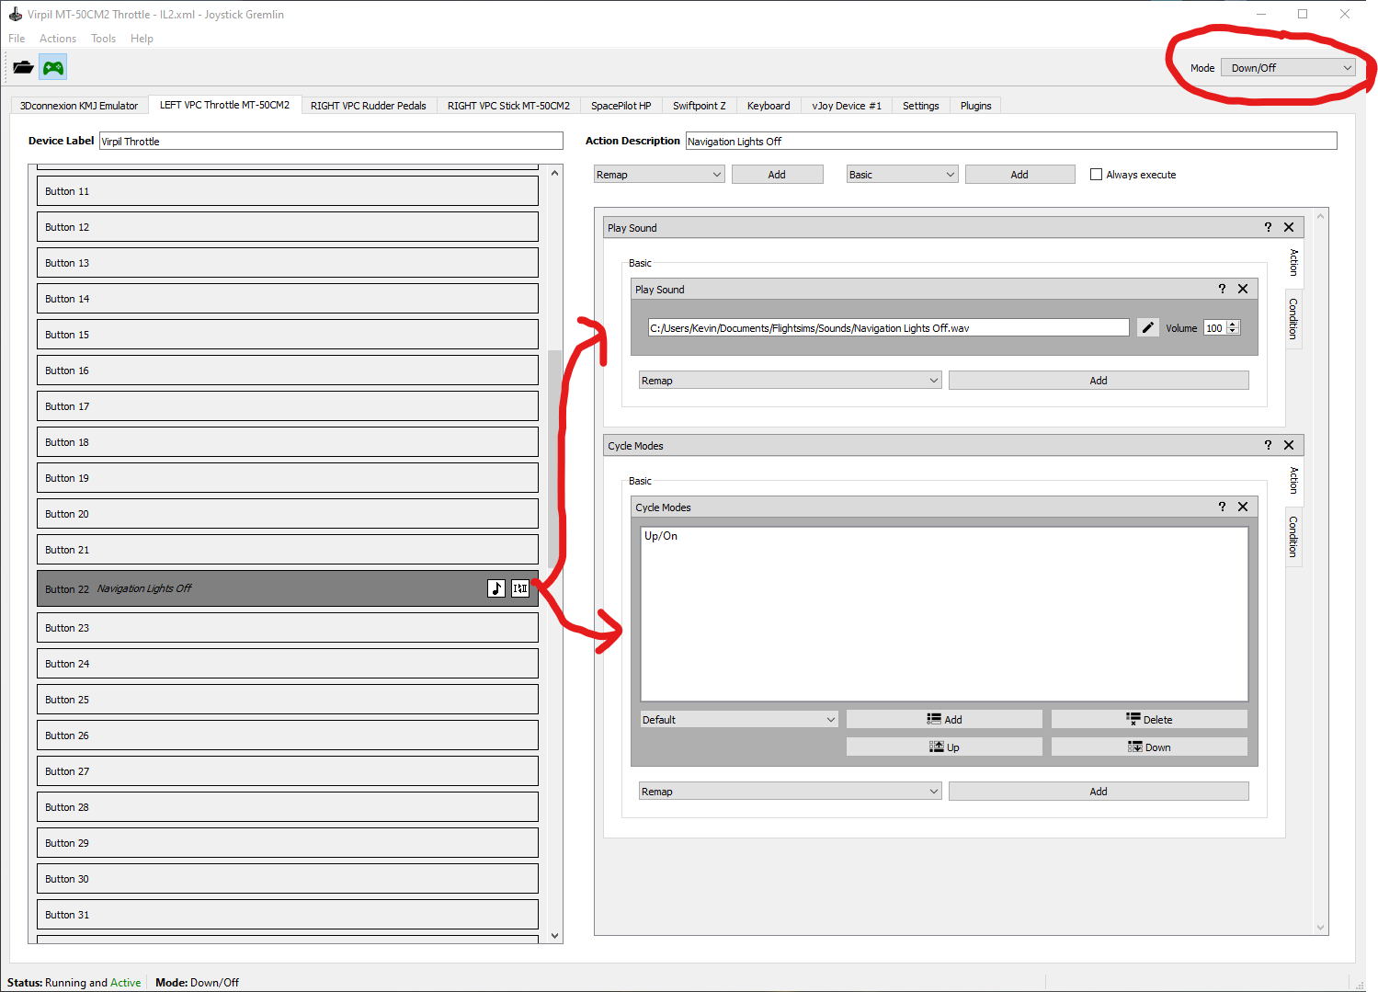Switch to RIGHT VPC Rudder Pedals tab

368,106
